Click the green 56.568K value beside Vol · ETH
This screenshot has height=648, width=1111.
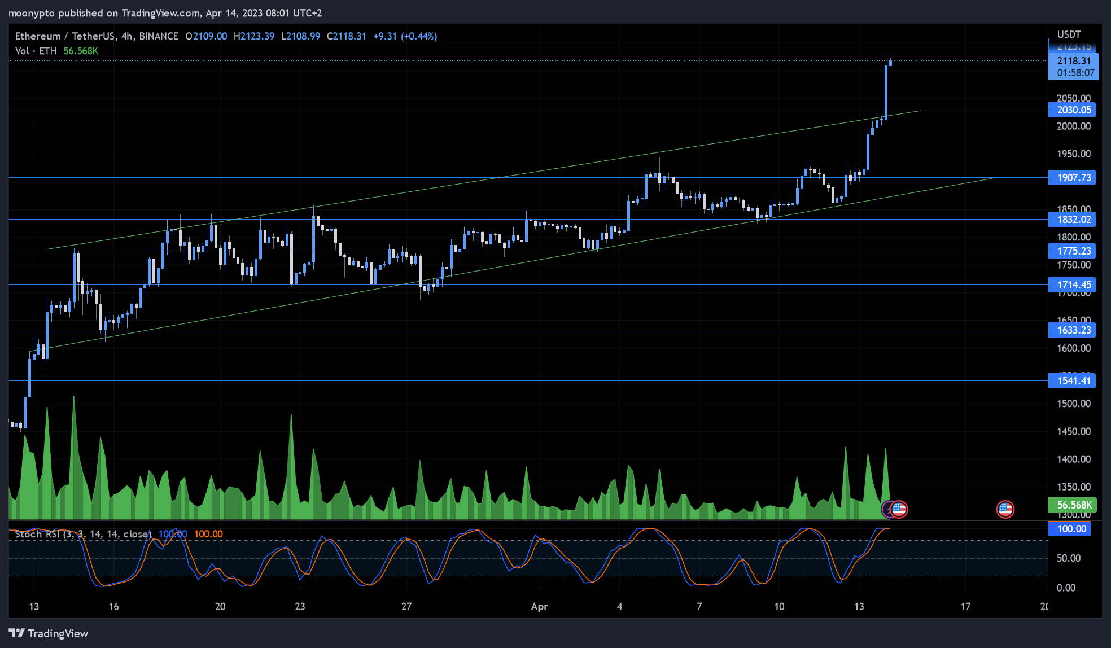pos(81,51)
